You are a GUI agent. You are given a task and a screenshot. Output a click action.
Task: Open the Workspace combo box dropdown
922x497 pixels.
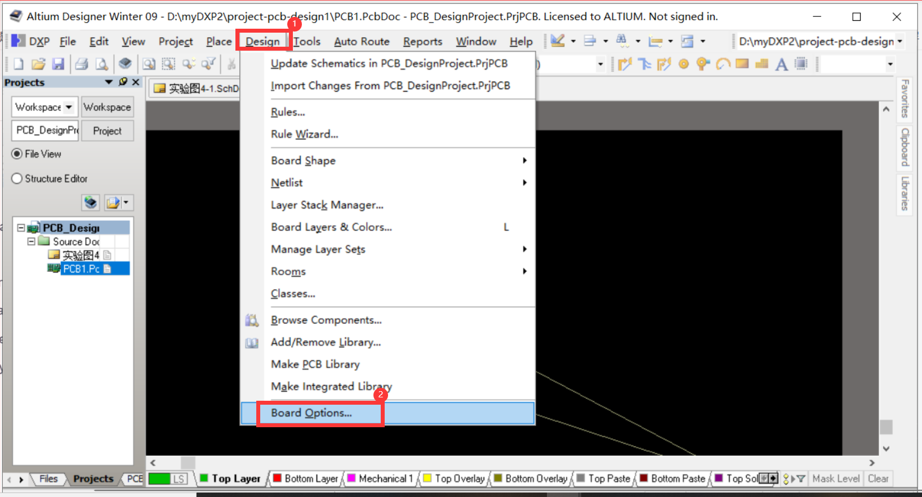(x=69, y=106)
